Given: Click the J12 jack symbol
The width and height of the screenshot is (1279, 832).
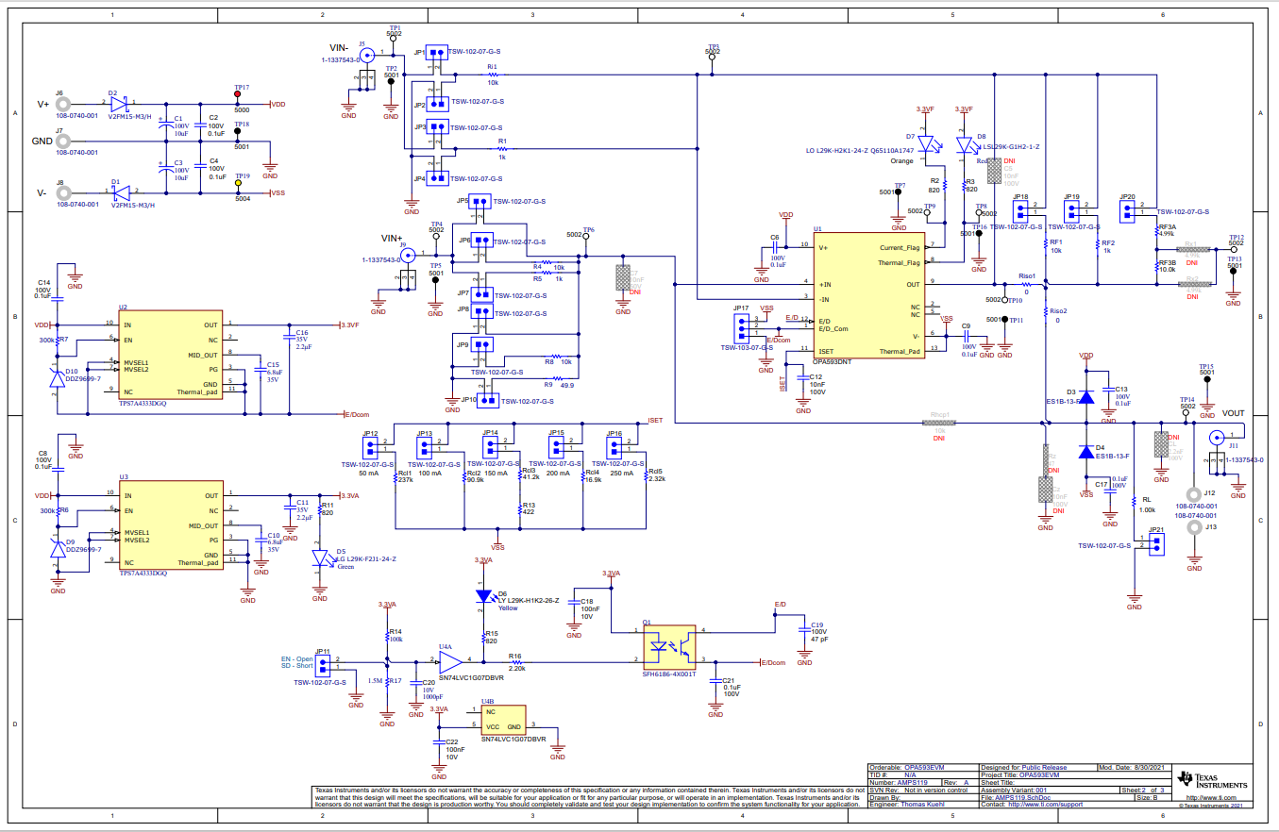Looking at the screenshot, I should (1195, 493).
